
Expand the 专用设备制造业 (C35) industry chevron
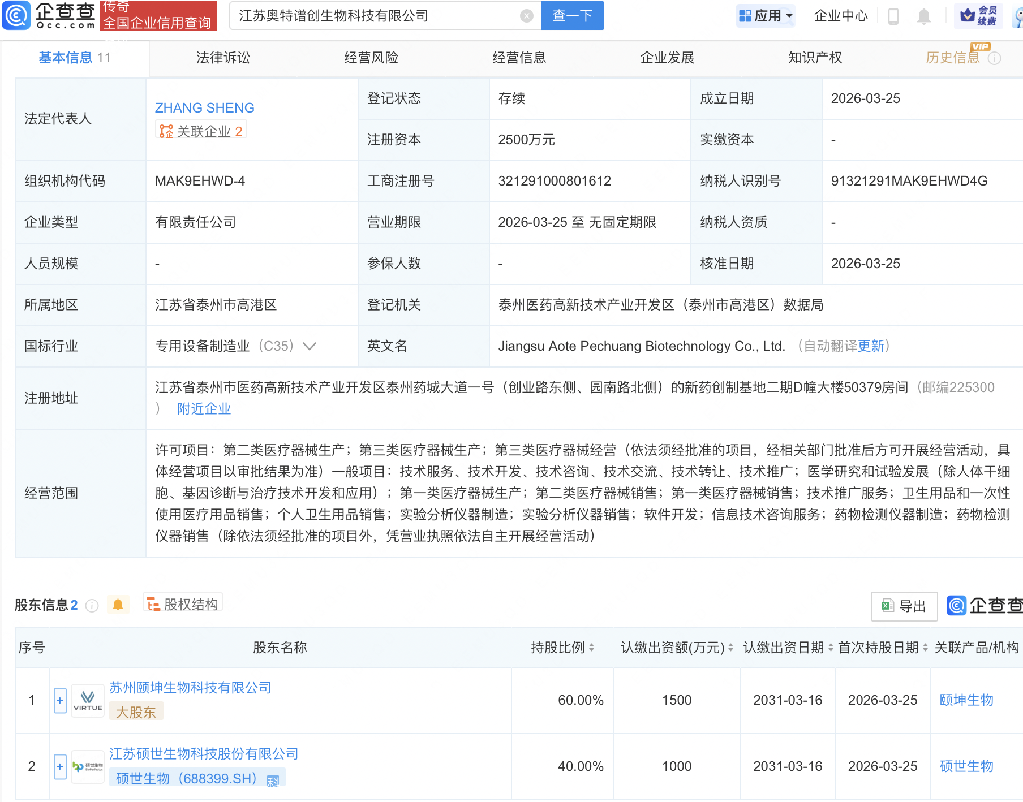310,346
